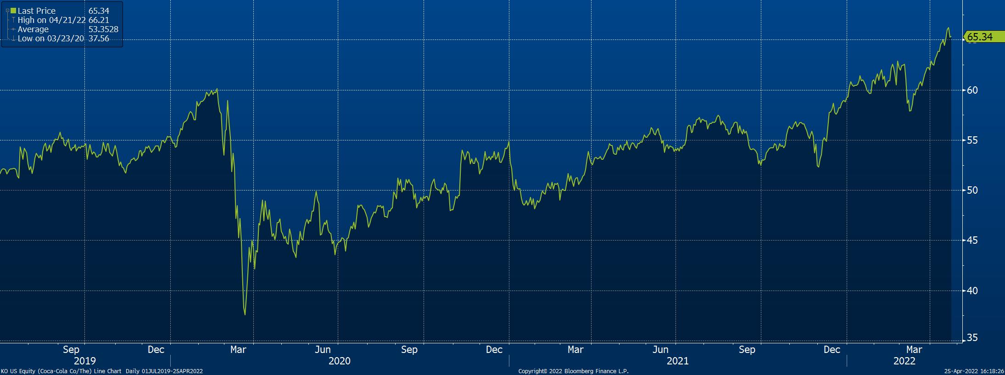The image size is (1005, 375).
Task: Click the 40 price axis label
Action: (972, 291)
